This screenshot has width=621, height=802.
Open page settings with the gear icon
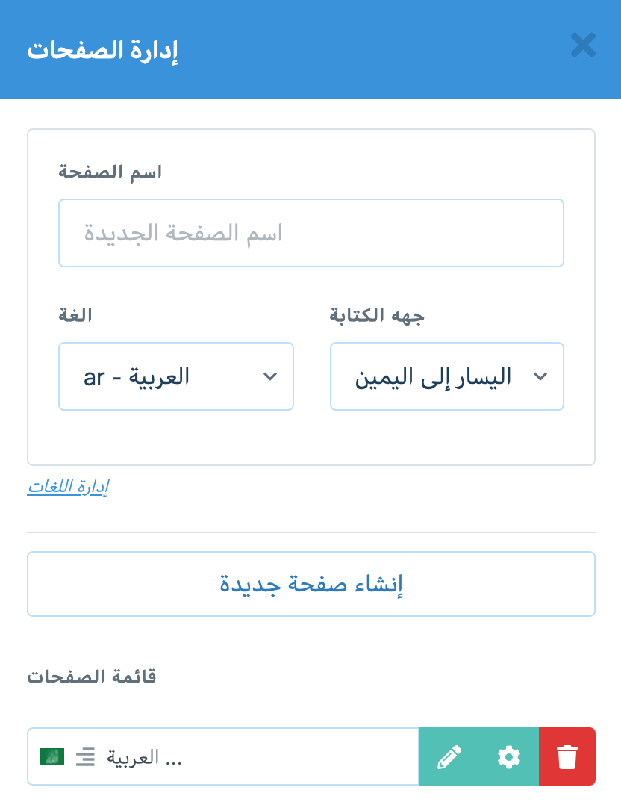click(x=508, y=756)
